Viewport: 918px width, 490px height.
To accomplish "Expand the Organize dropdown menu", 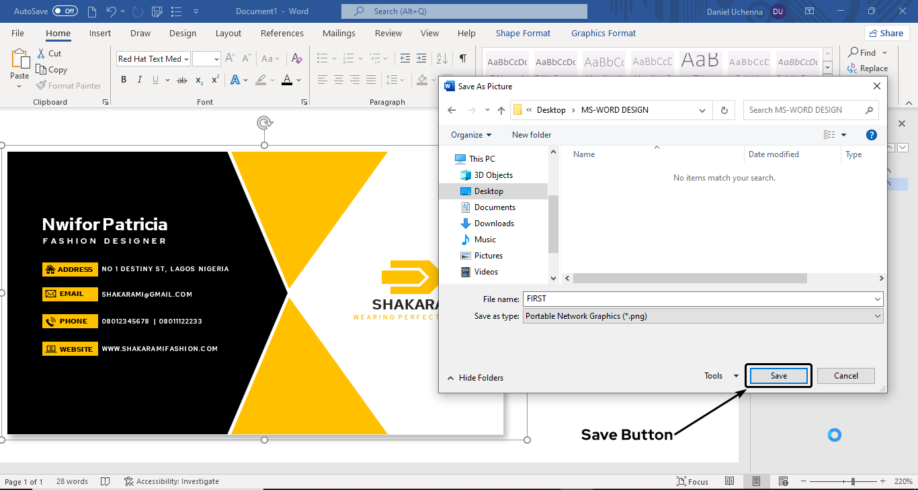I will click(x=470, y=135).
